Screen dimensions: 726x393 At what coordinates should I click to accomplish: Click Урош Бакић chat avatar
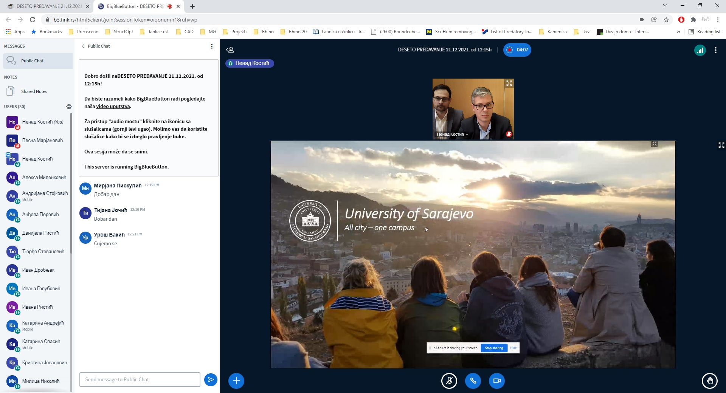pyautogui.click(x=85, y=237)
